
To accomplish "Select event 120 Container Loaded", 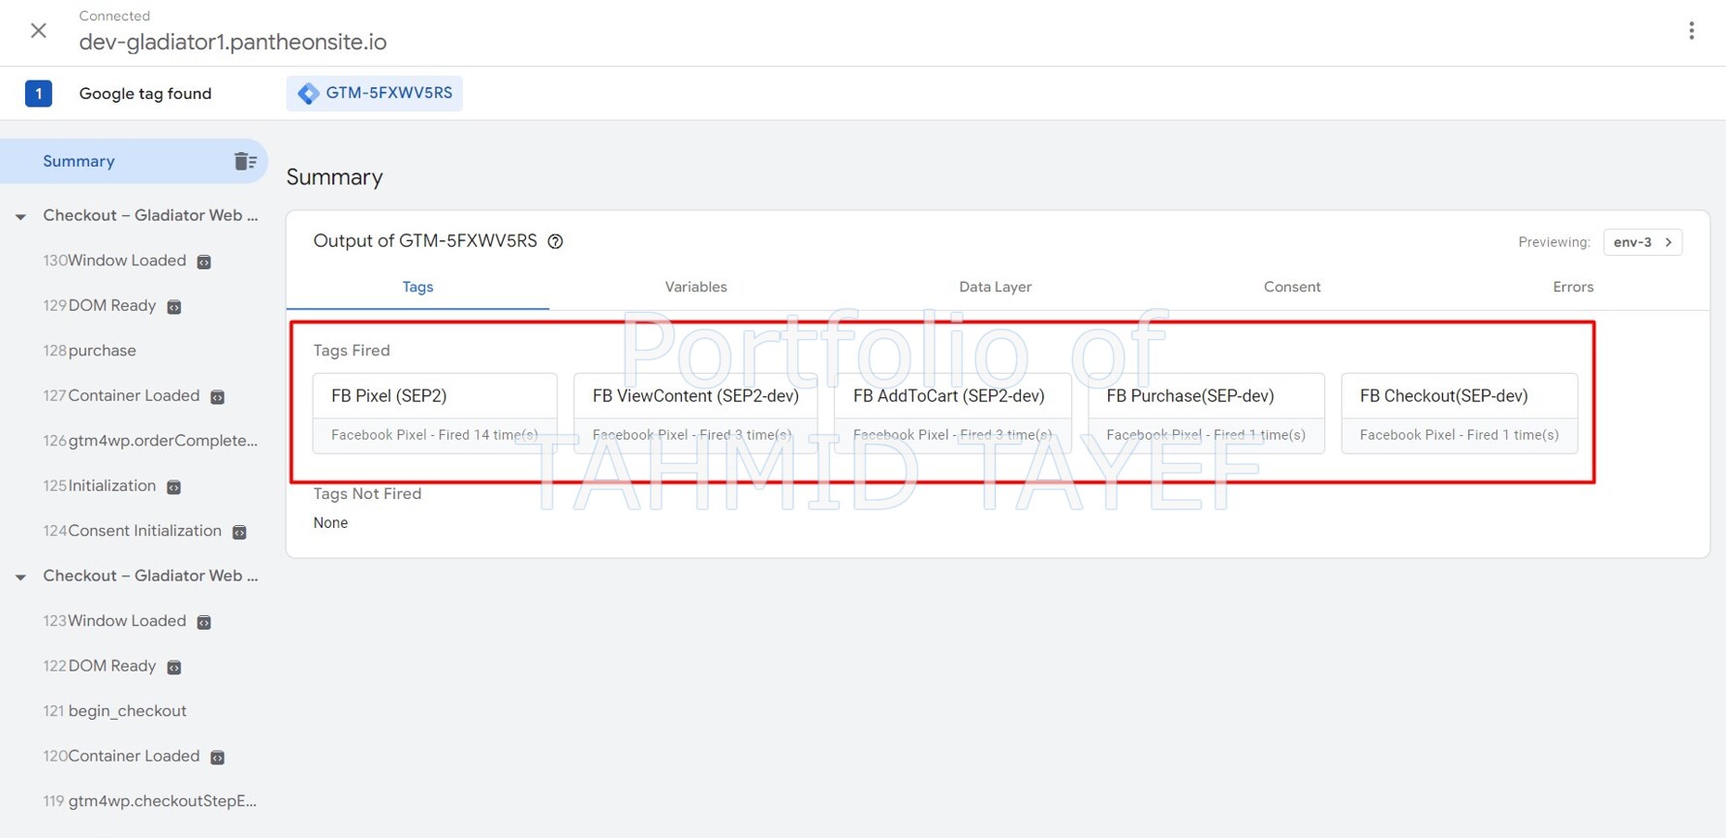I will point(121,757).
